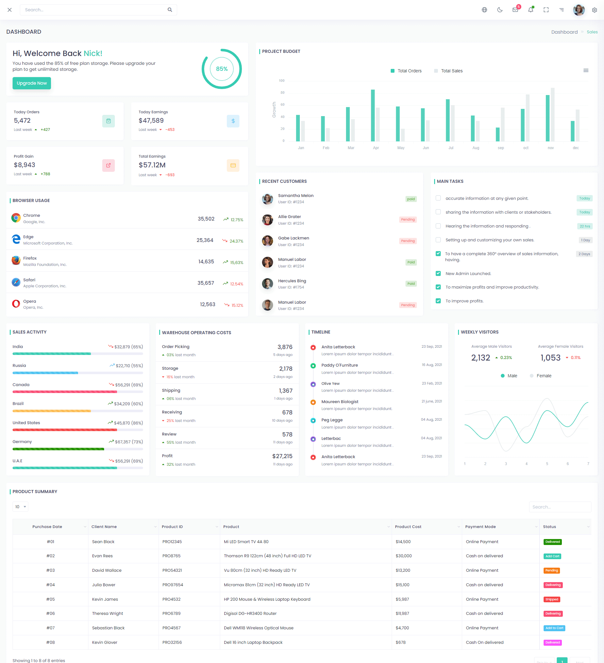The height and width of the screenshot is (663, 604).
Task: Click the Sales breadcrumb item
Action: [x=592, y=32]
